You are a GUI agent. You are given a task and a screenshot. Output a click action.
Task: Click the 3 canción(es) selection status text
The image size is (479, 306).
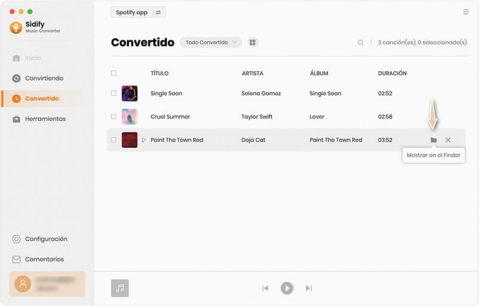[x=423, y=43]
